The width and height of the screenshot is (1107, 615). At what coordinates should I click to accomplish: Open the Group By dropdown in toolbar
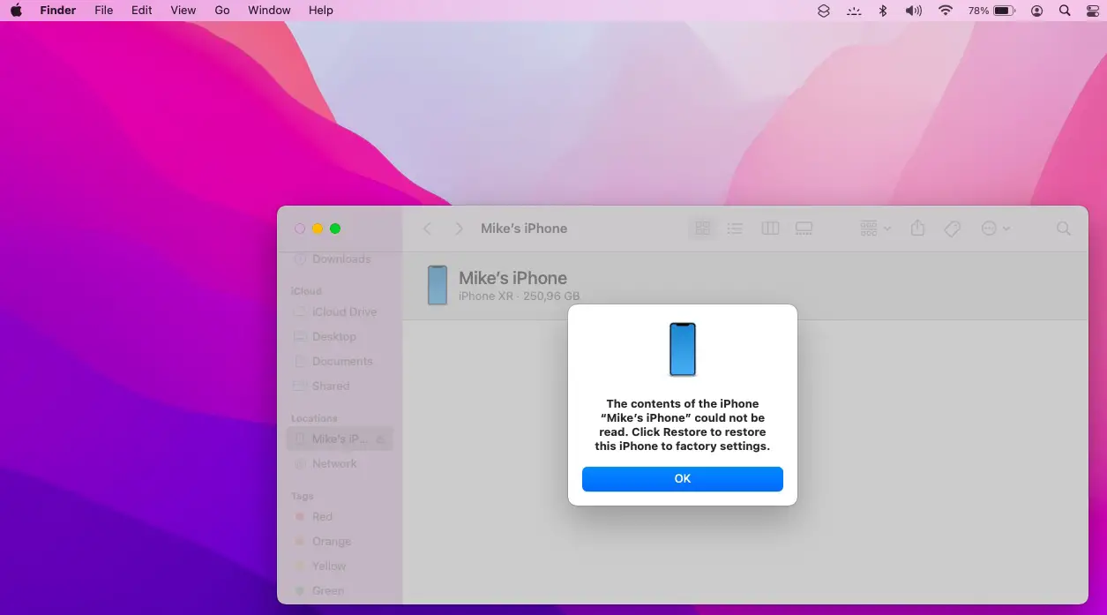875,229
